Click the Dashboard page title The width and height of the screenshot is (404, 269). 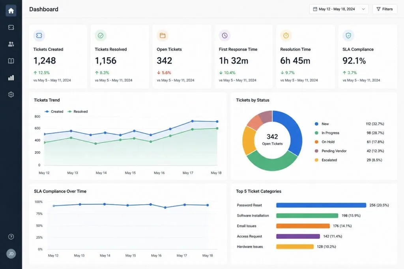(44, 9)
